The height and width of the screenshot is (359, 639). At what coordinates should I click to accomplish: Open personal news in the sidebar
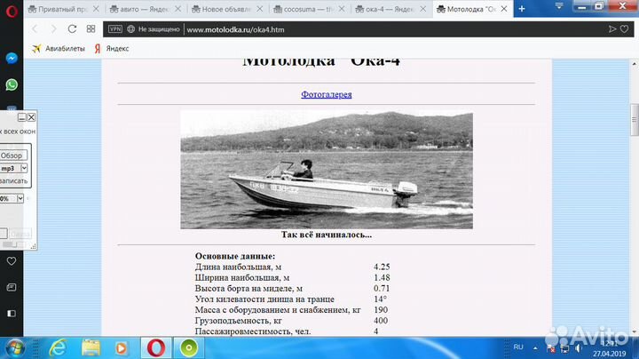point(12,287)
